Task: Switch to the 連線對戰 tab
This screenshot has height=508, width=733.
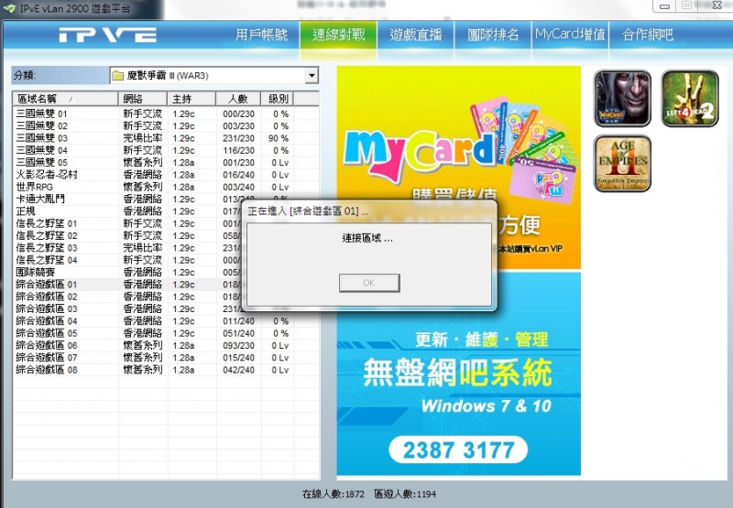Action: coord(338,35)
